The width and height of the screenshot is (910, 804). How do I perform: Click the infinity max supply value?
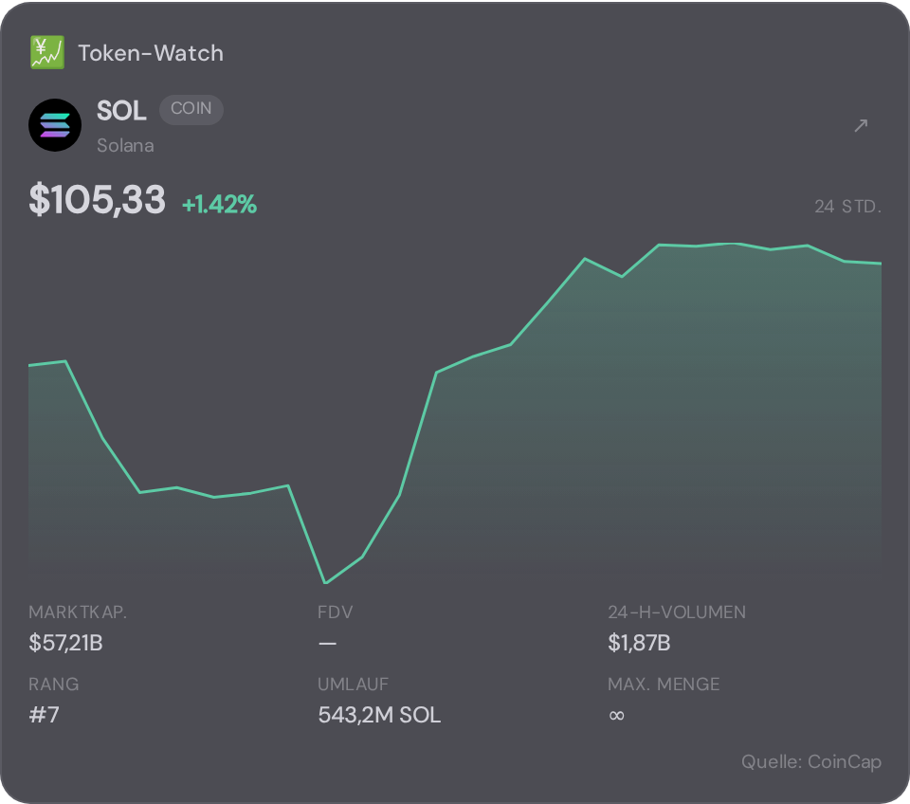pos(617,715)
